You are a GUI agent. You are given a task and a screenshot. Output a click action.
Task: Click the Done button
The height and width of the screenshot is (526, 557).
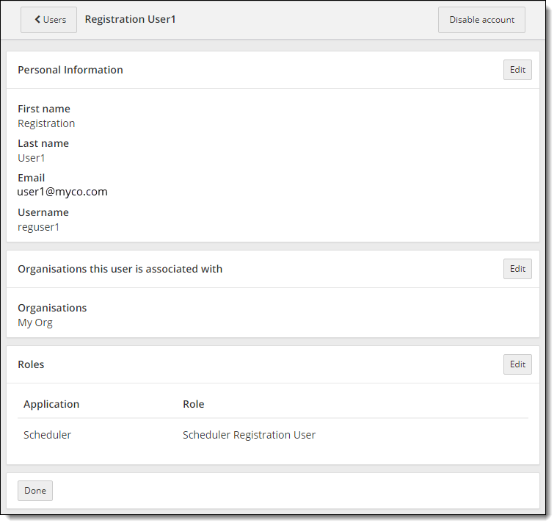coord(35,491)
